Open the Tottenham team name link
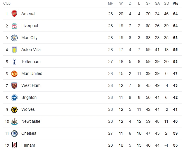The width and height of the screenshot is (182, 149). coord(31,62)
